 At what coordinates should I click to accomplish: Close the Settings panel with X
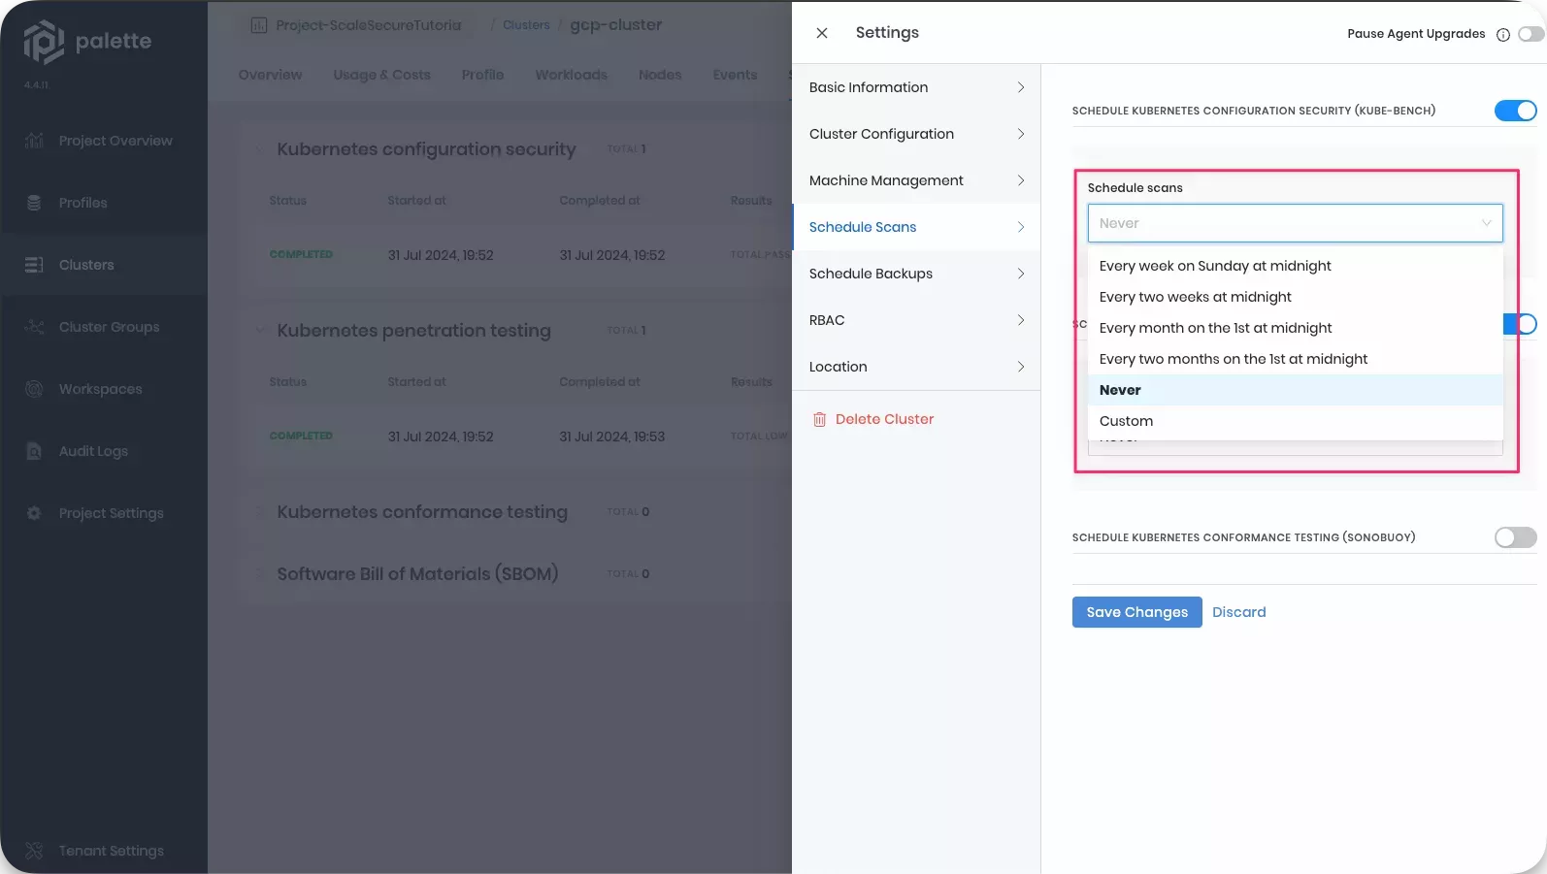[x=822, y=33]
